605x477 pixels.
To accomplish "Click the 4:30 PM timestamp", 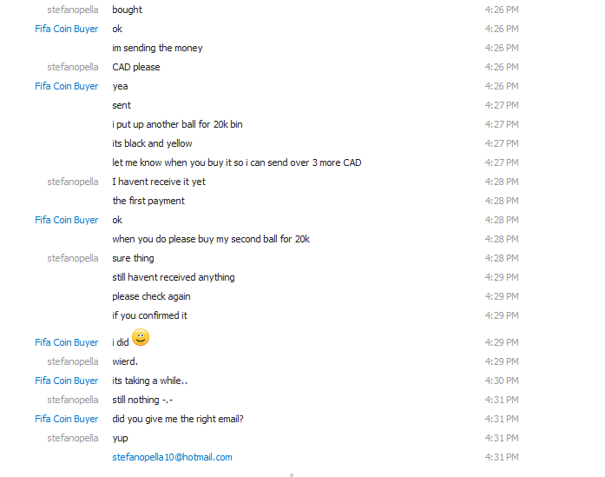I will click(x=502, y=381).
